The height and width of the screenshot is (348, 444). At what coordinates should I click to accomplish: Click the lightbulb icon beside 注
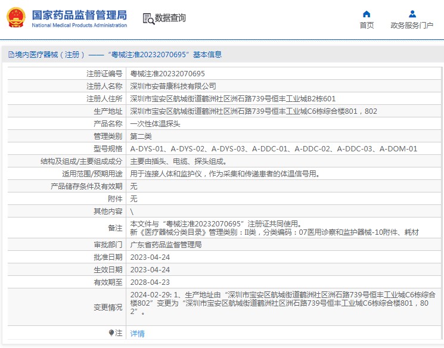111,333
